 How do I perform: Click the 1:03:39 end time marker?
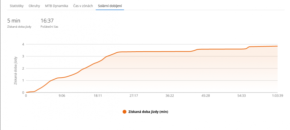click(278, 96)
